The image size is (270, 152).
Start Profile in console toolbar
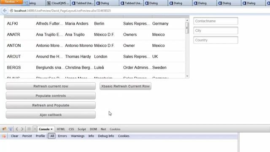[x=40, y=136]
